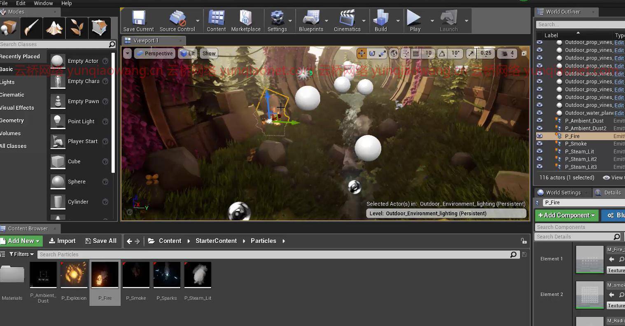Image resolution: width=625 pixels, height=326 pixels.
Task: Toggle Content Browser lock icon
Action: tap(523, 241)
